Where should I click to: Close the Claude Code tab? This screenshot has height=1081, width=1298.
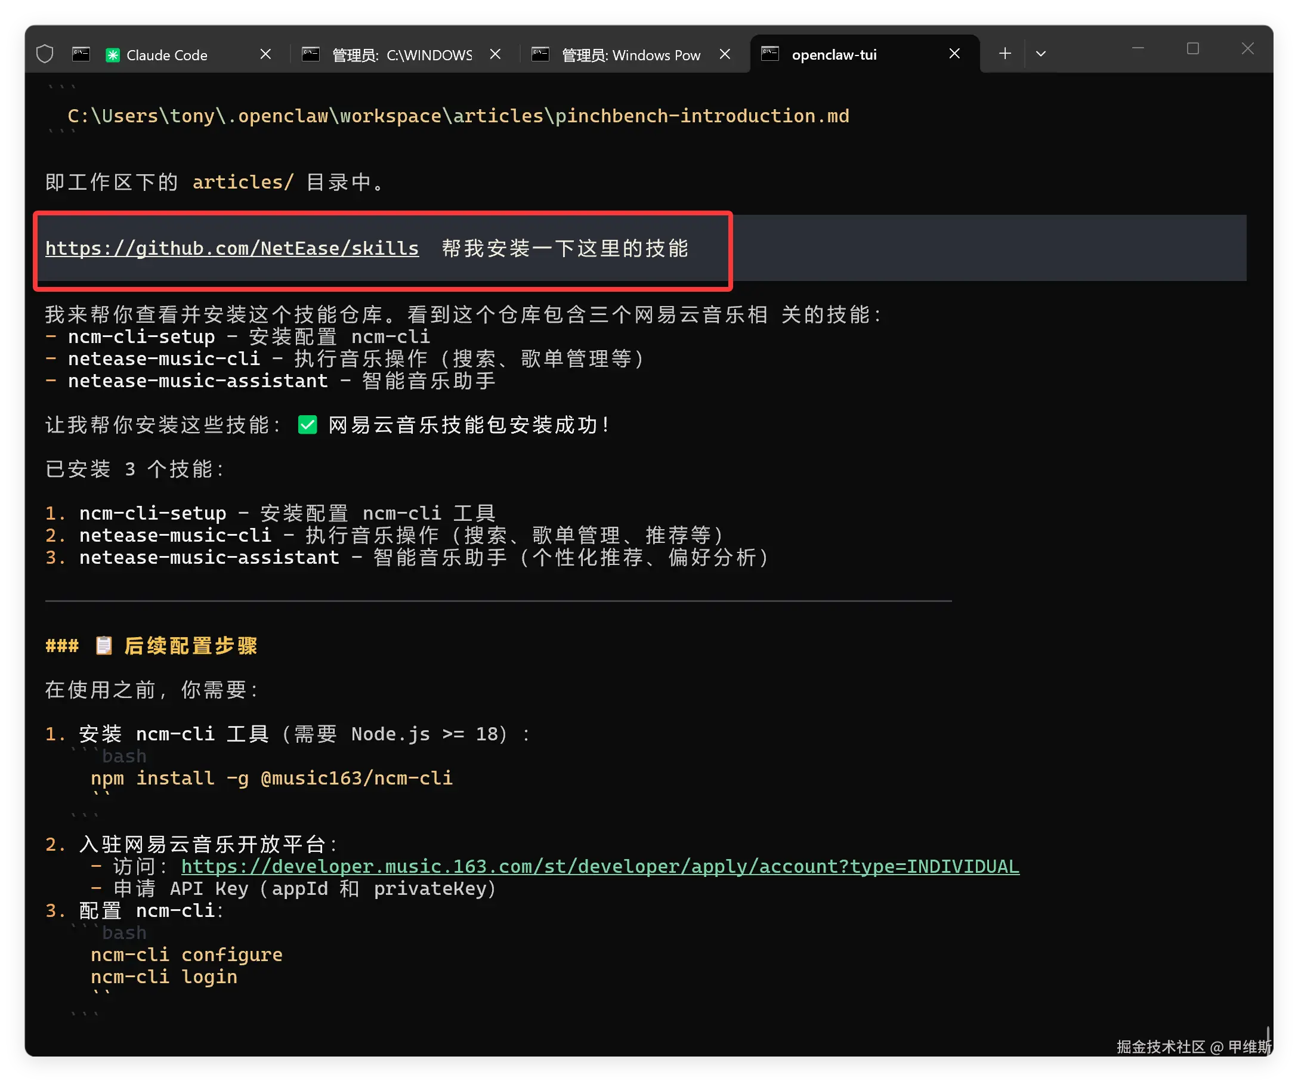265,54
